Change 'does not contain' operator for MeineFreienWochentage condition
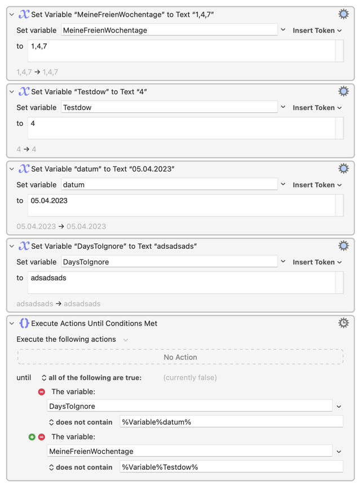 click(81, 468)
